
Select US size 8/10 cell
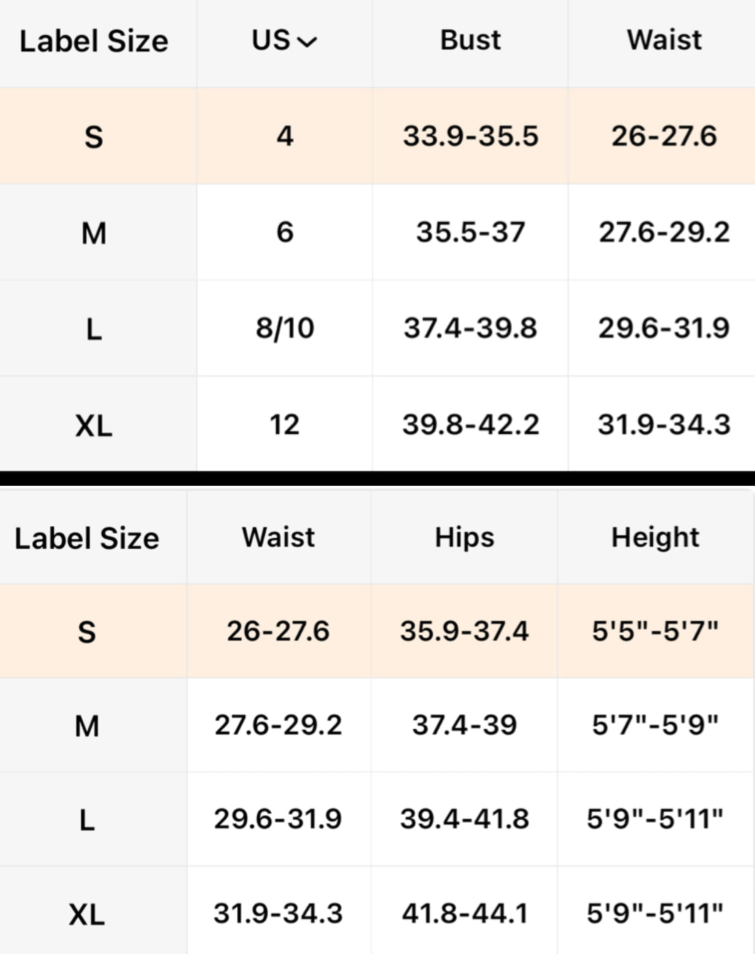point(285,328)
